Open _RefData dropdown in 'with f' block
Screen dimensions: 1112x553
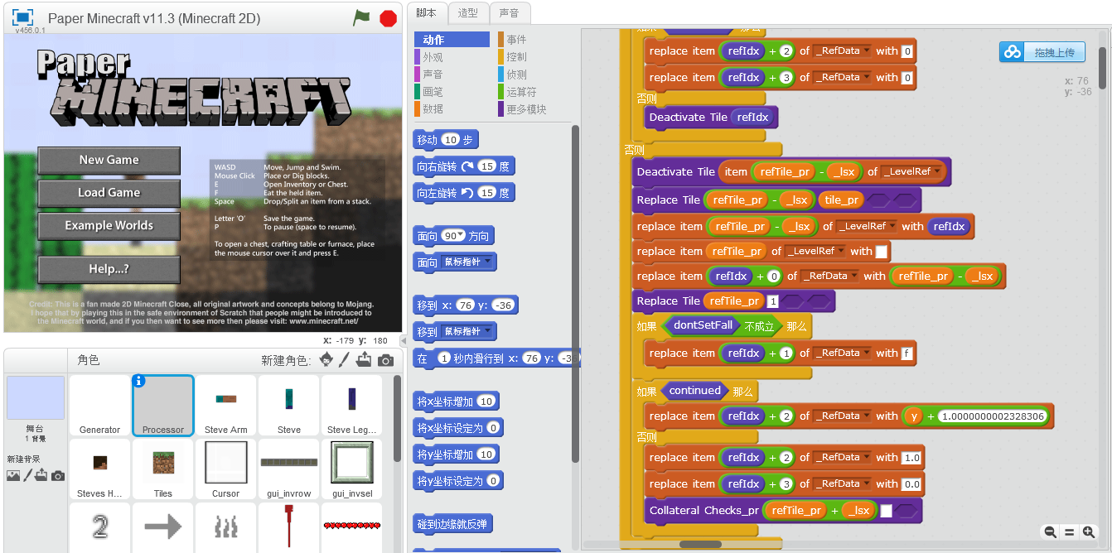pos(867,353)
